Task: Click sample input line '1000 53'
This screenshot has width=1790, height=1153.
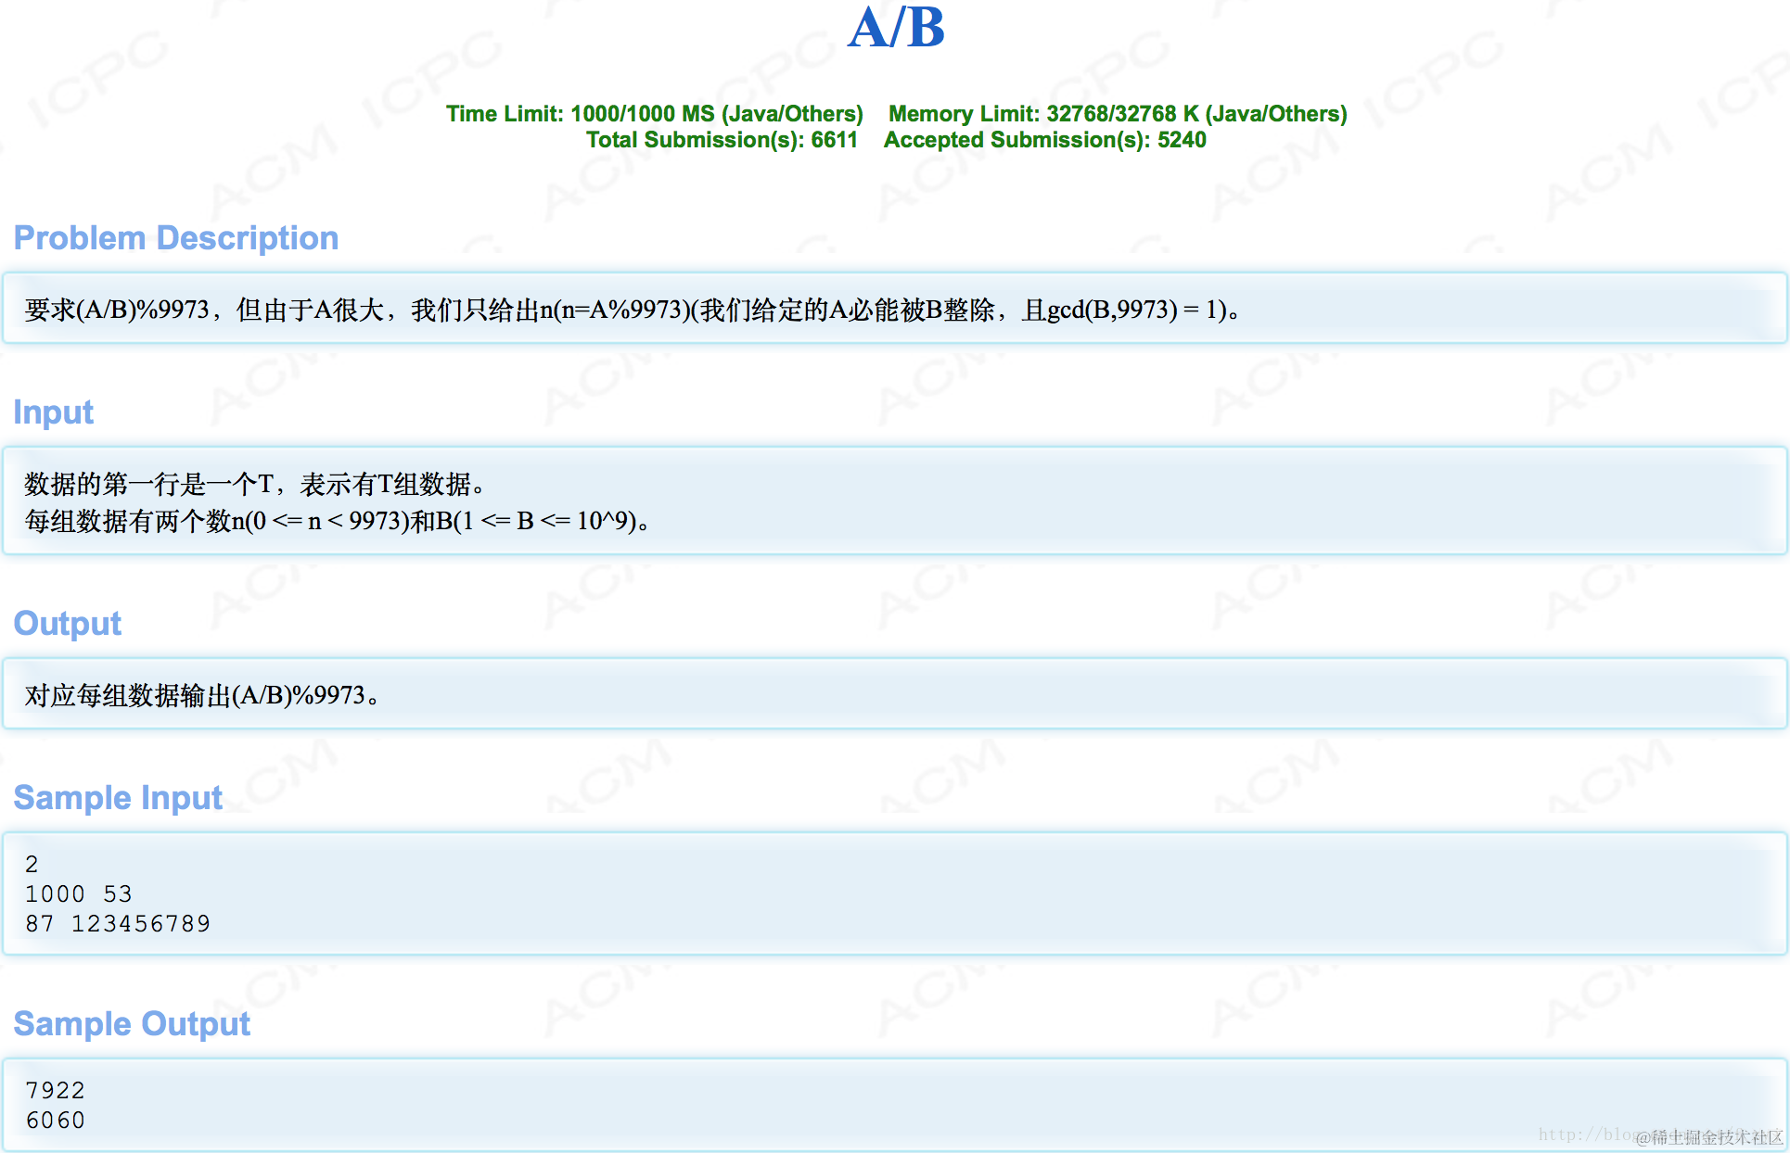Action: (x=79, y=894)
